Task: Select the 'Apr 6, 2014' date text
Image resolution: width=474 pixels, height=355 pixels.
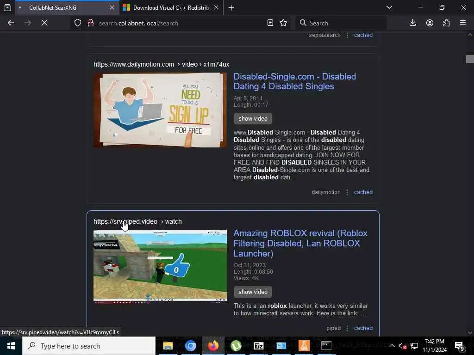Action: 248,98
